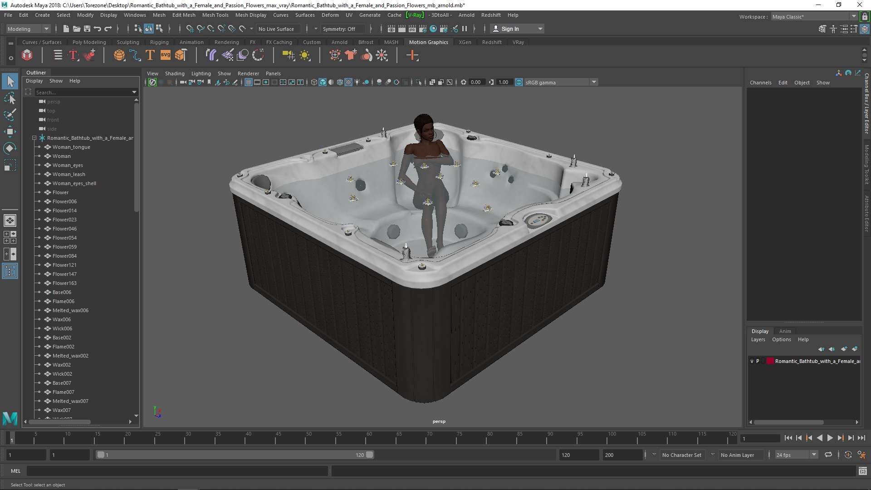
Task: Choose the Rotate tool in toolbox
Action: (10, 148)
